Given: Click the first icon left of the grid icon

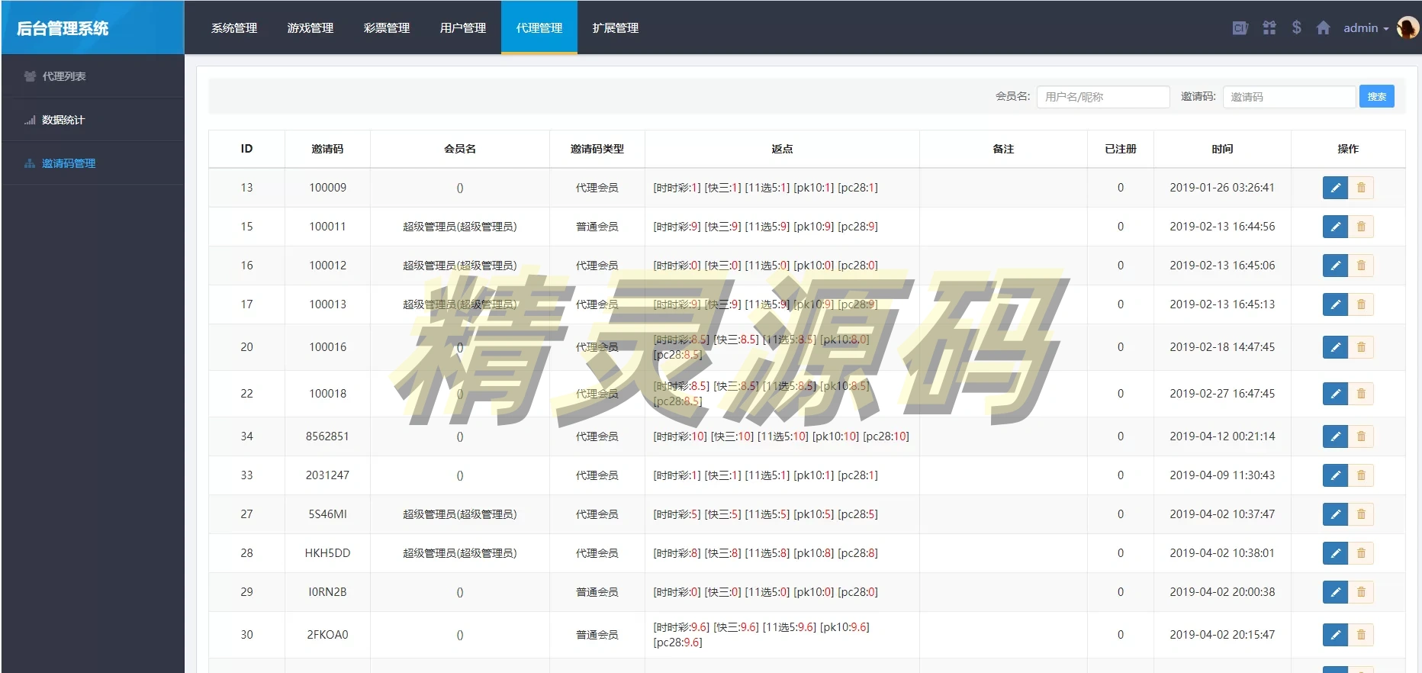Looking at the screenshot, I should (x=1240, y=27).
